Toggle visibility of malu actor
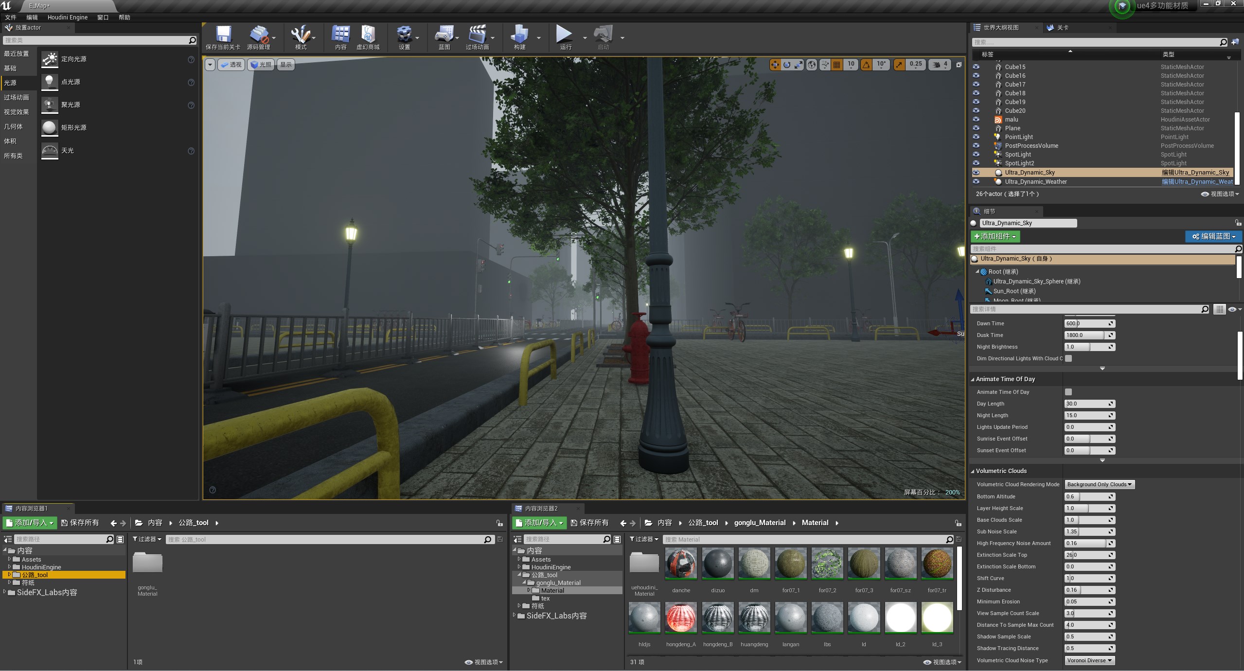The height and width of the screenshot is (671, 1244). (x=976, y=119)
